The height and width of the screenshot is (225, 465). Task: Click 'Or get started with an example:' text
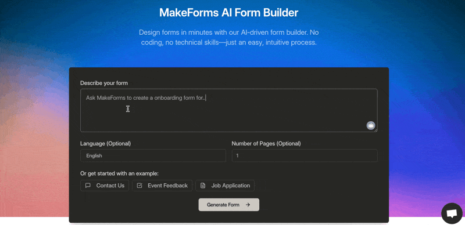[120, 173]
